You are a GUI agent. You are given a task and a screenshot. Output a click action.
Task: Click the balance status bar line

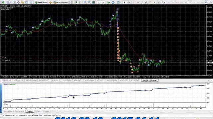click(32, 116)
